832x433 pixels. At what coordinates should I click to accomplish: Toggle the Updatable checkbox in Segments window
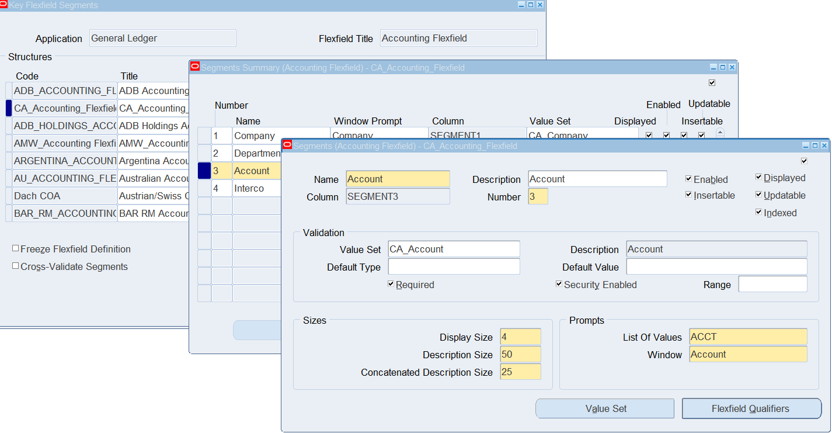click(759, 195)
